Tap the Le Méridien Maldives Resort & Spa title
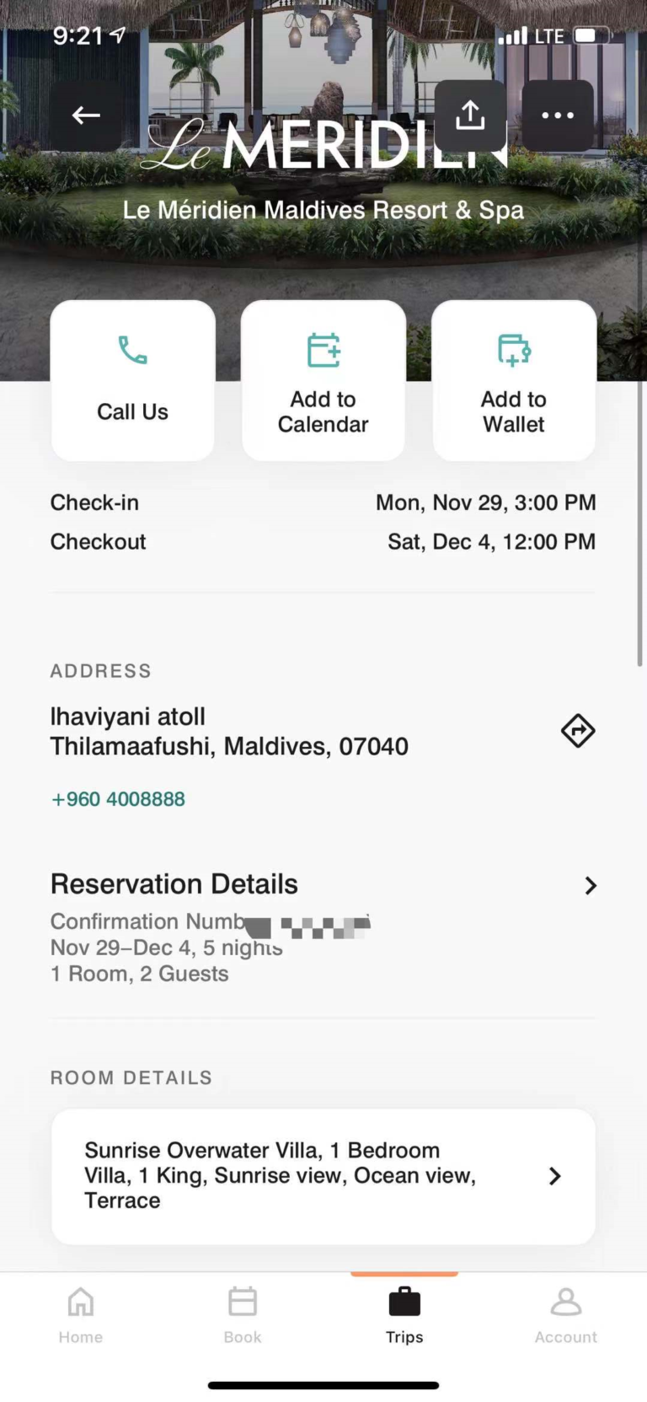647x1402 pixels. point(323,211)
